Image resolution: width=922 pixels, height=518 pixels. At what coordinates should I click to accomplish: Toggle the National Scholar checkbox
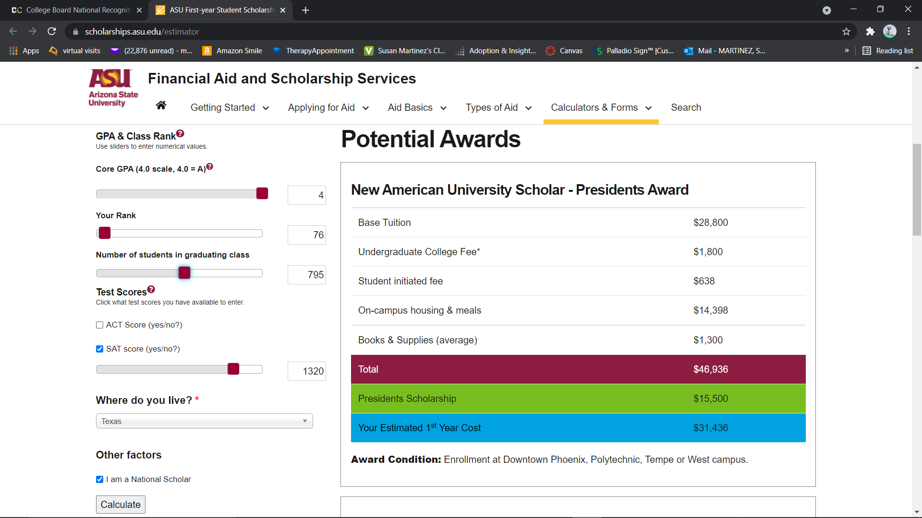[x=100, y=480]
